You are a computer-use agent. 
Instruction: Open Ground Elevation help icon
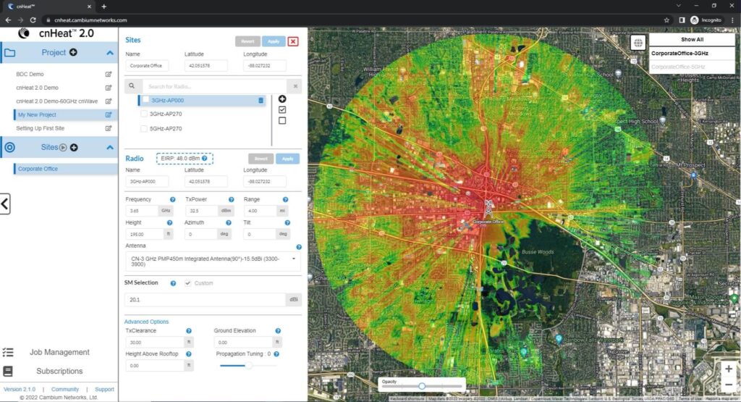point(278,331)
